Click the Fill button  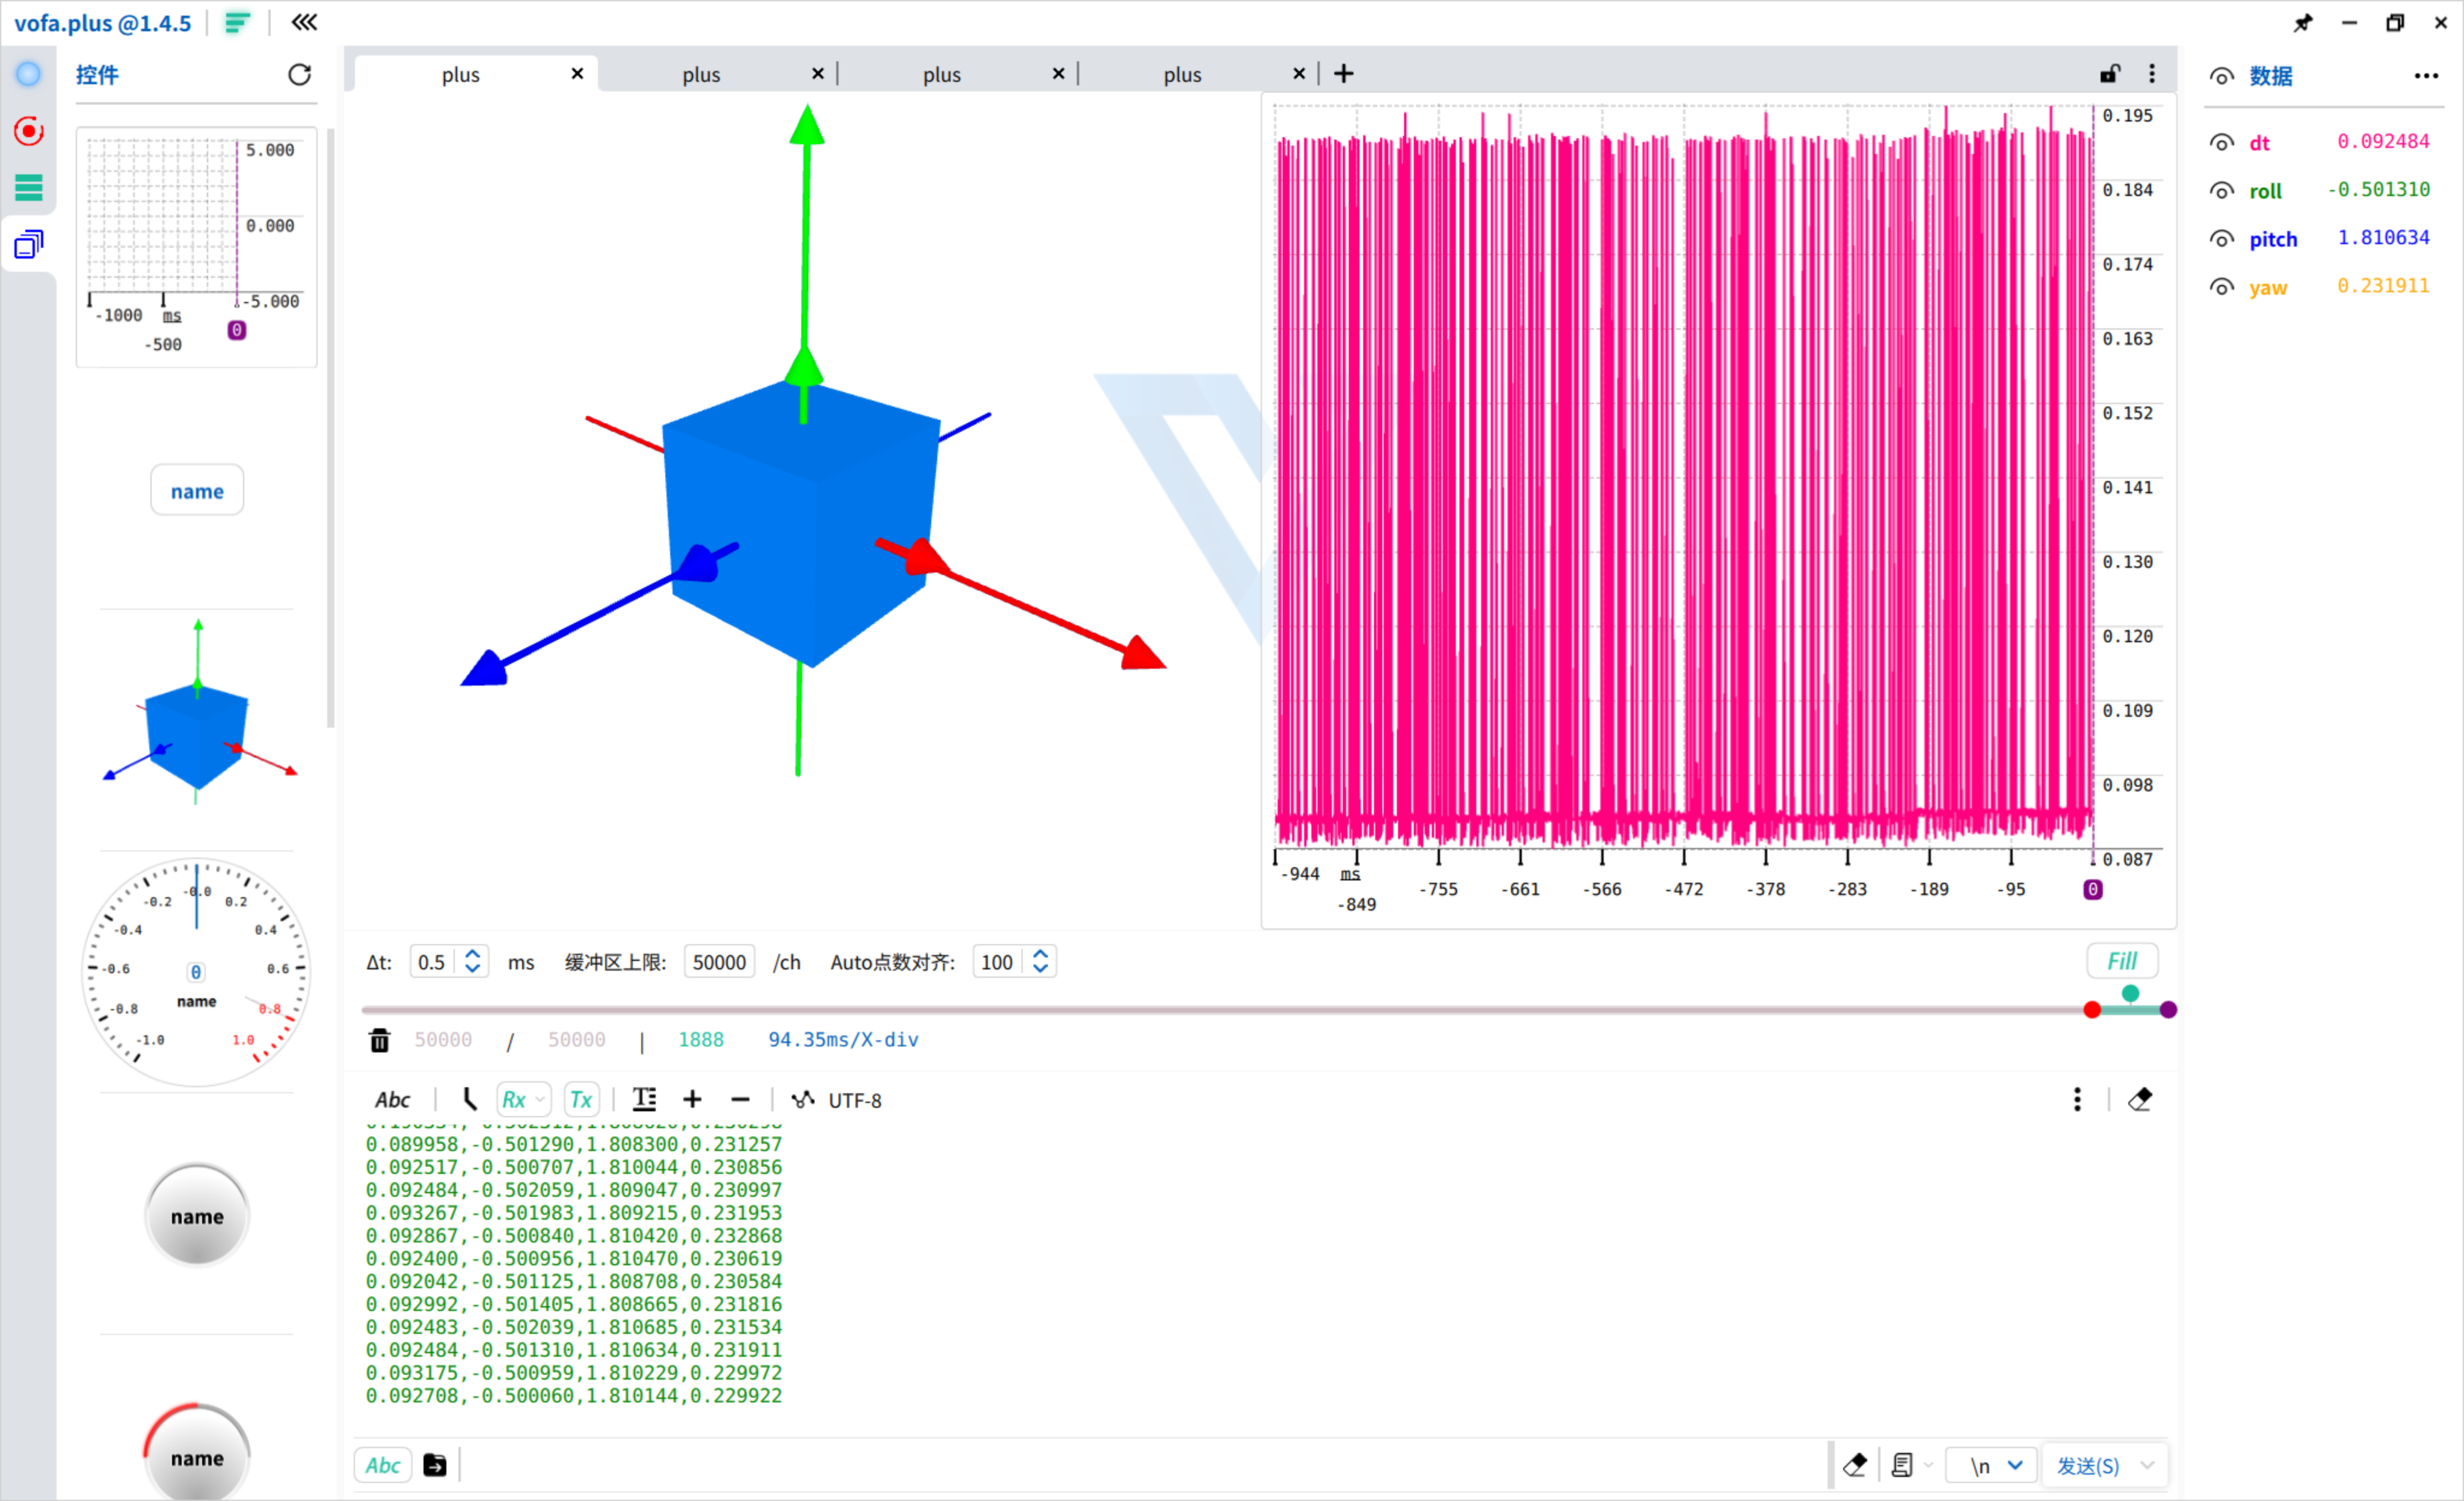(x=2122, y=962)
